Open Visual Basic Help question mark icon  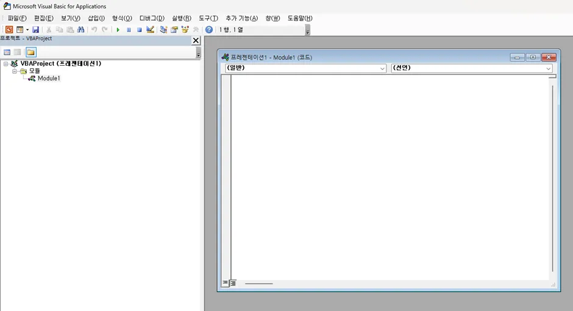pyautogui.click(x=209, y=30)
